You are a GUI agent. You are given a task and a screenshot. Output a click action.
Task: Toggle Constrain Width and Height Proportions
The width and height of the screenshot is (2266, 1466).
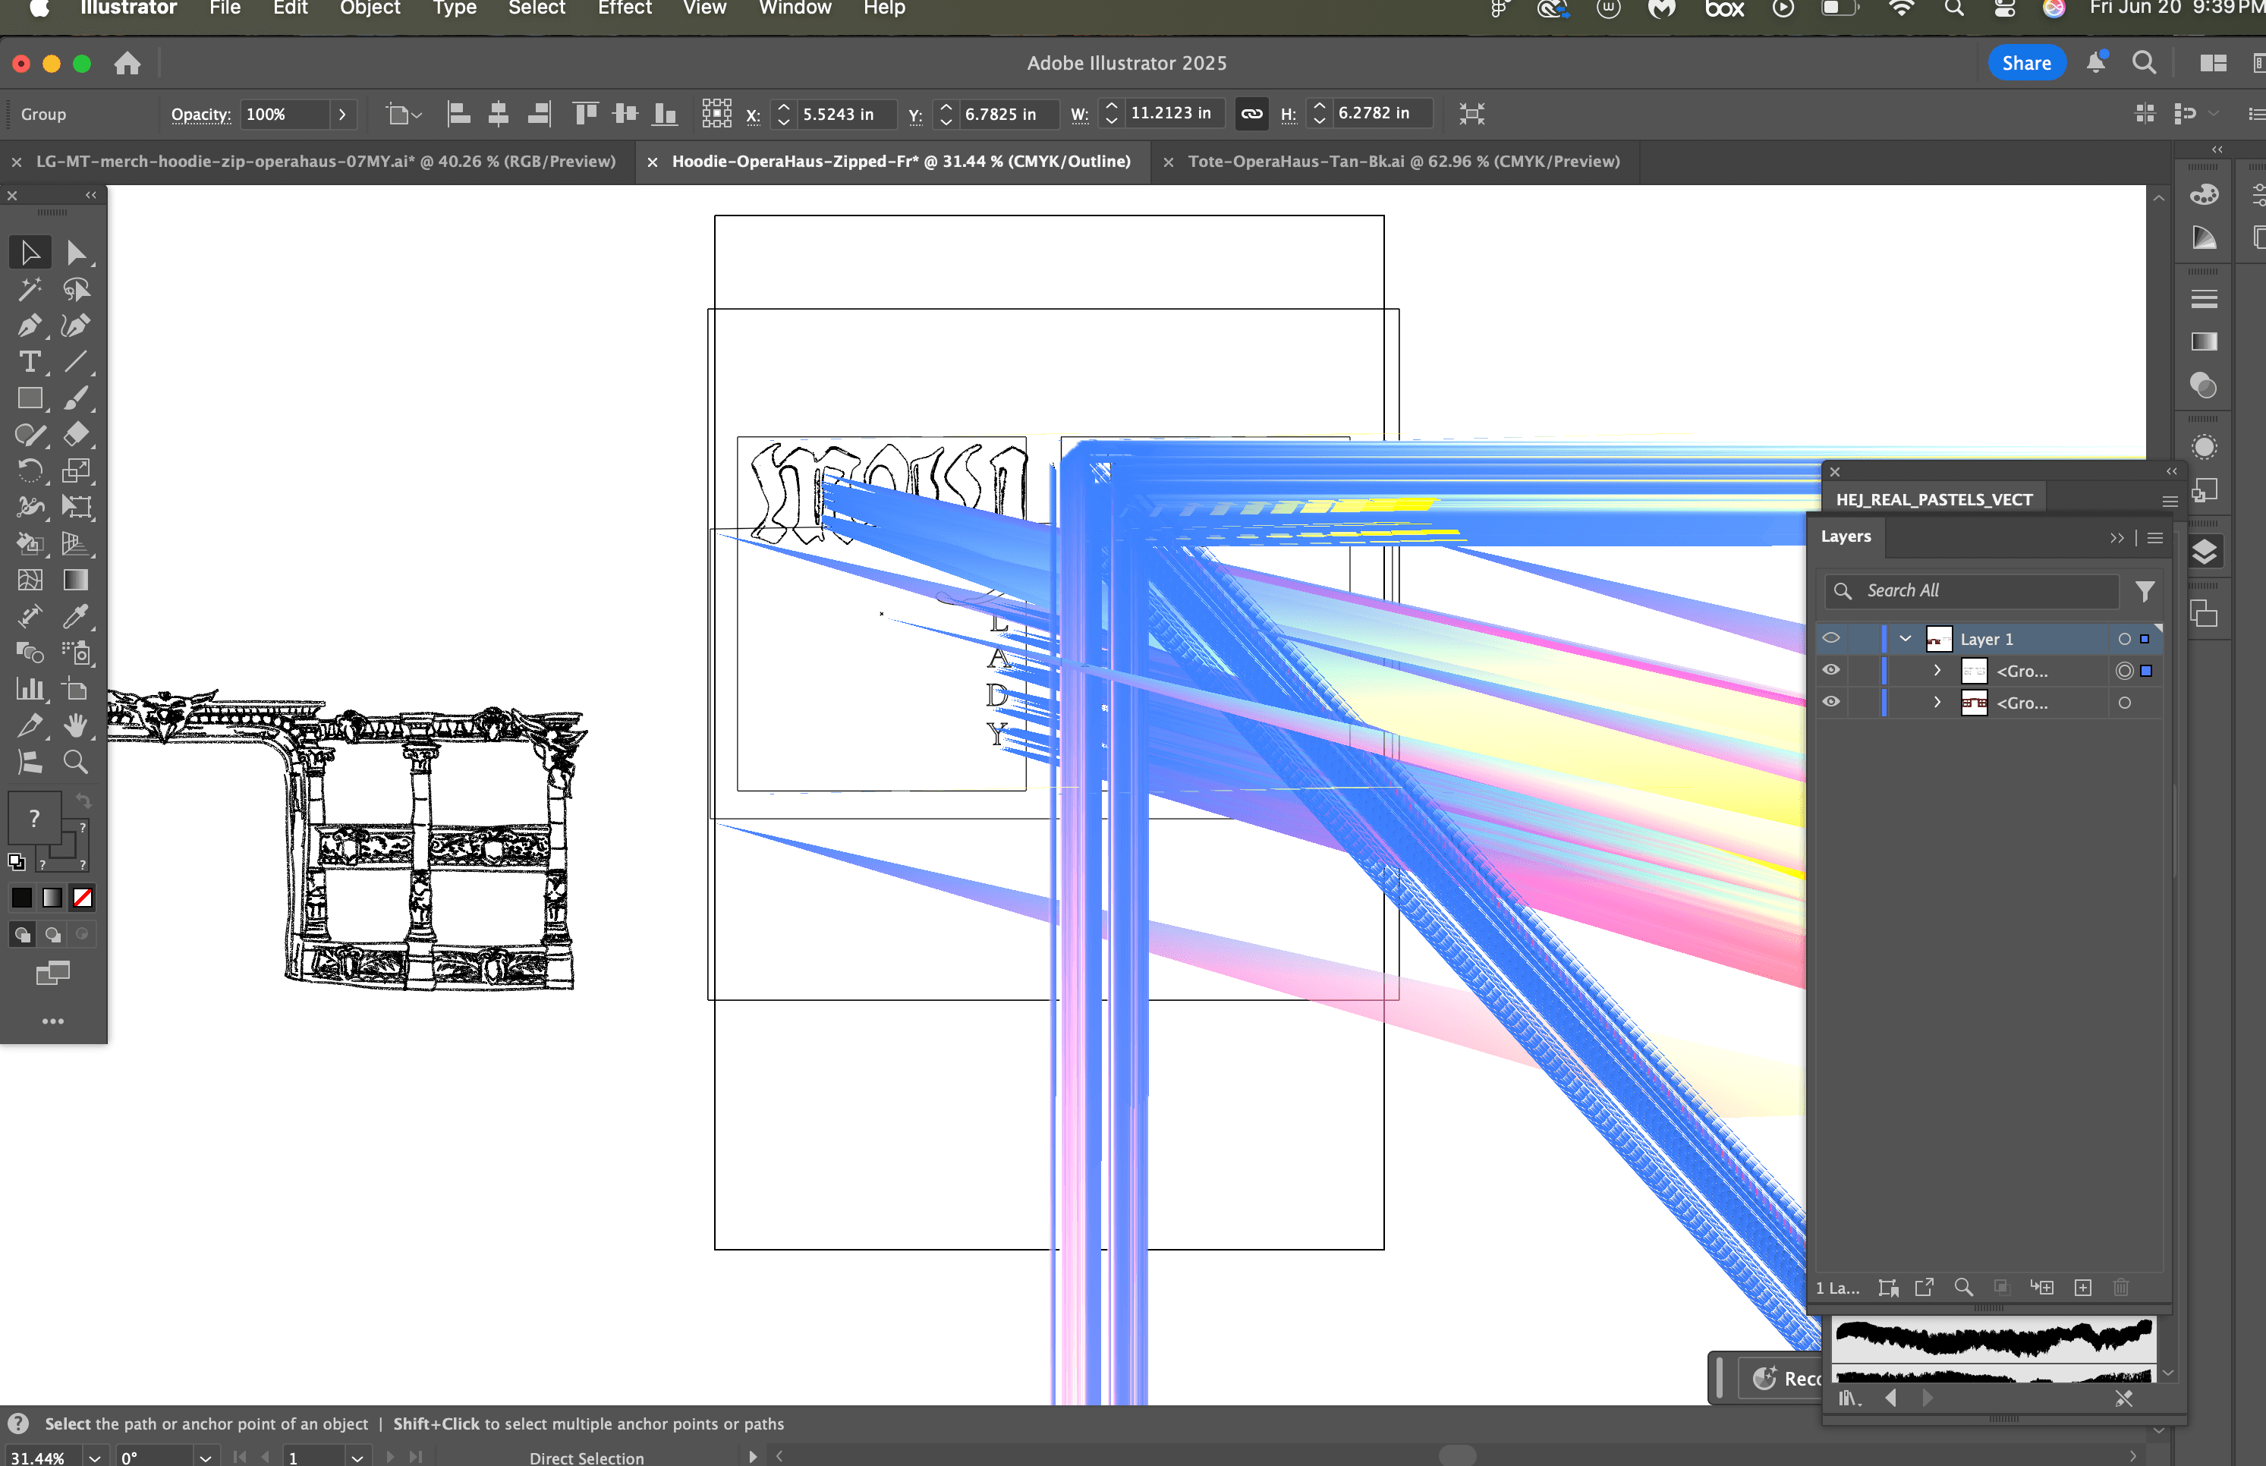click(1251, 115)
